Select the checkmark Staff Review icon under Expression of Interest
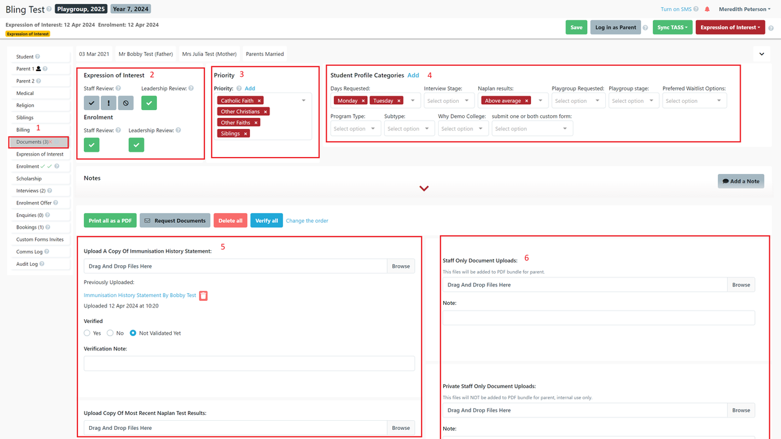Viewport: 781px width, 439px height. point(91,102)
